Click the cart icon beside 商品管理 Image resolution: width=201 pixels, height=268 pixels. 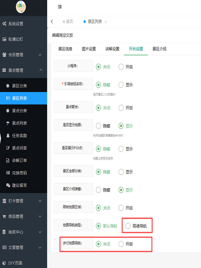tap(4, 216)
